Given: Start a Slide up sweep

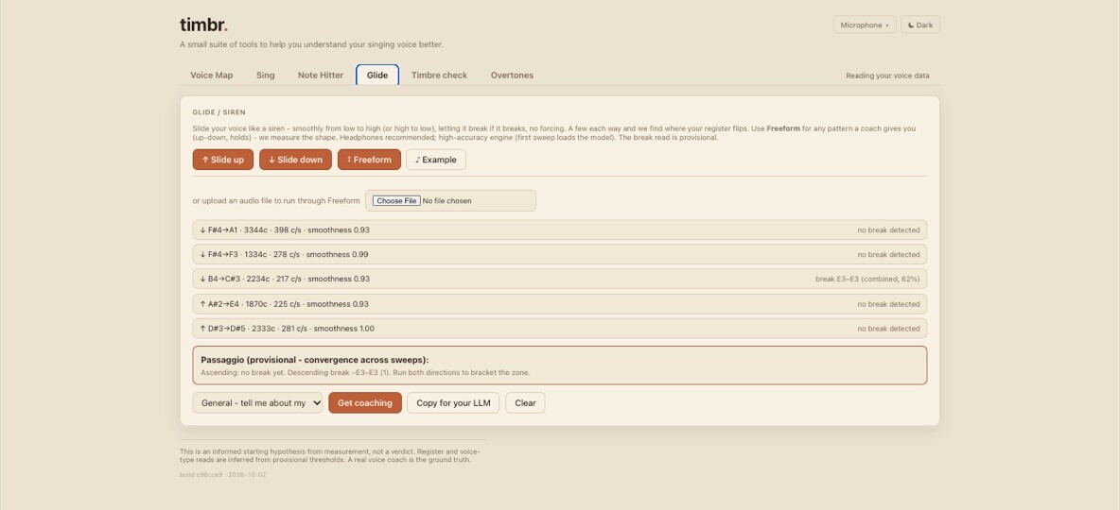Looking at the screenshot, I should [223, 160].
